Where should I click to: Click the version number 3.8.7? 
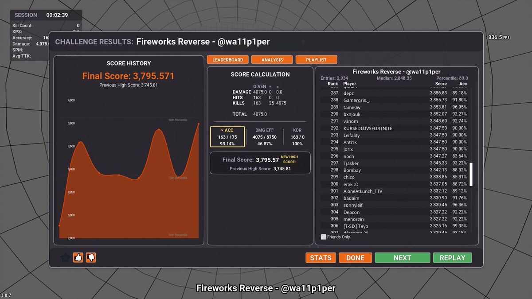point(6,295)
